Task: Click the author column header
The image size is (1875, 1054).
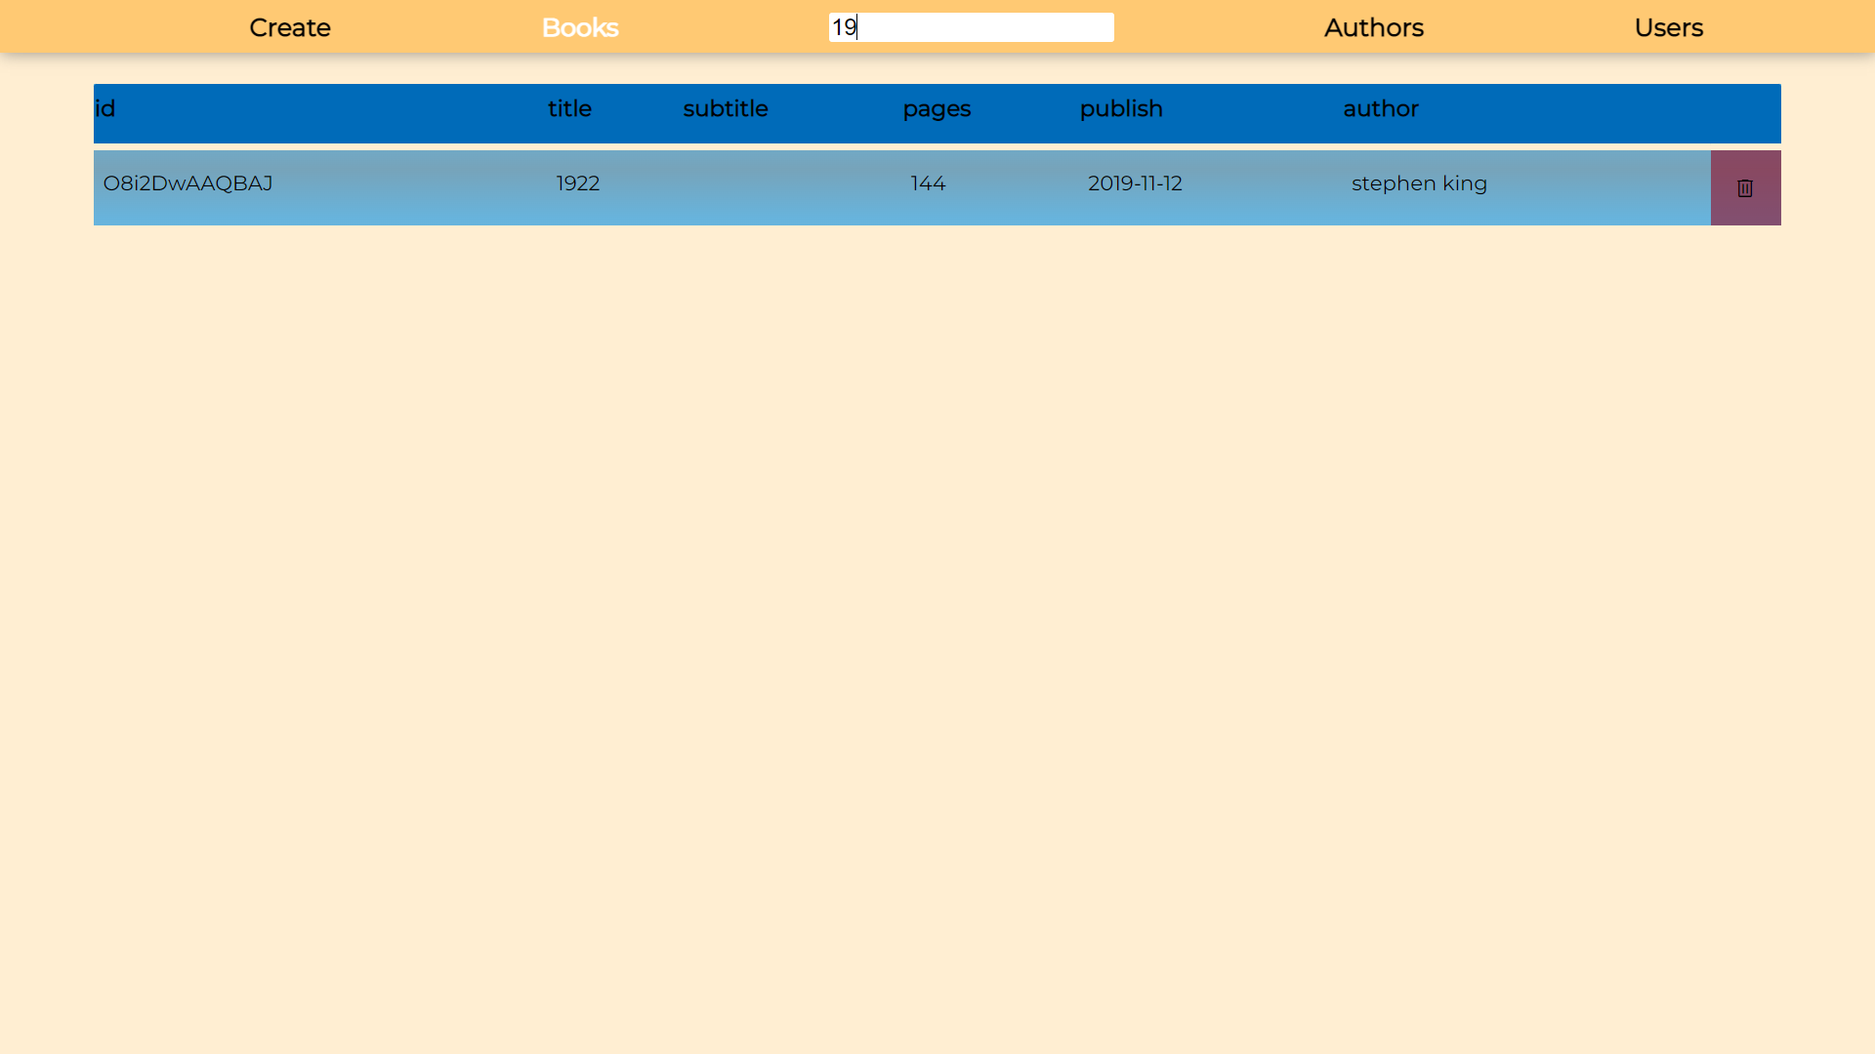Action: coord(1381,108)
